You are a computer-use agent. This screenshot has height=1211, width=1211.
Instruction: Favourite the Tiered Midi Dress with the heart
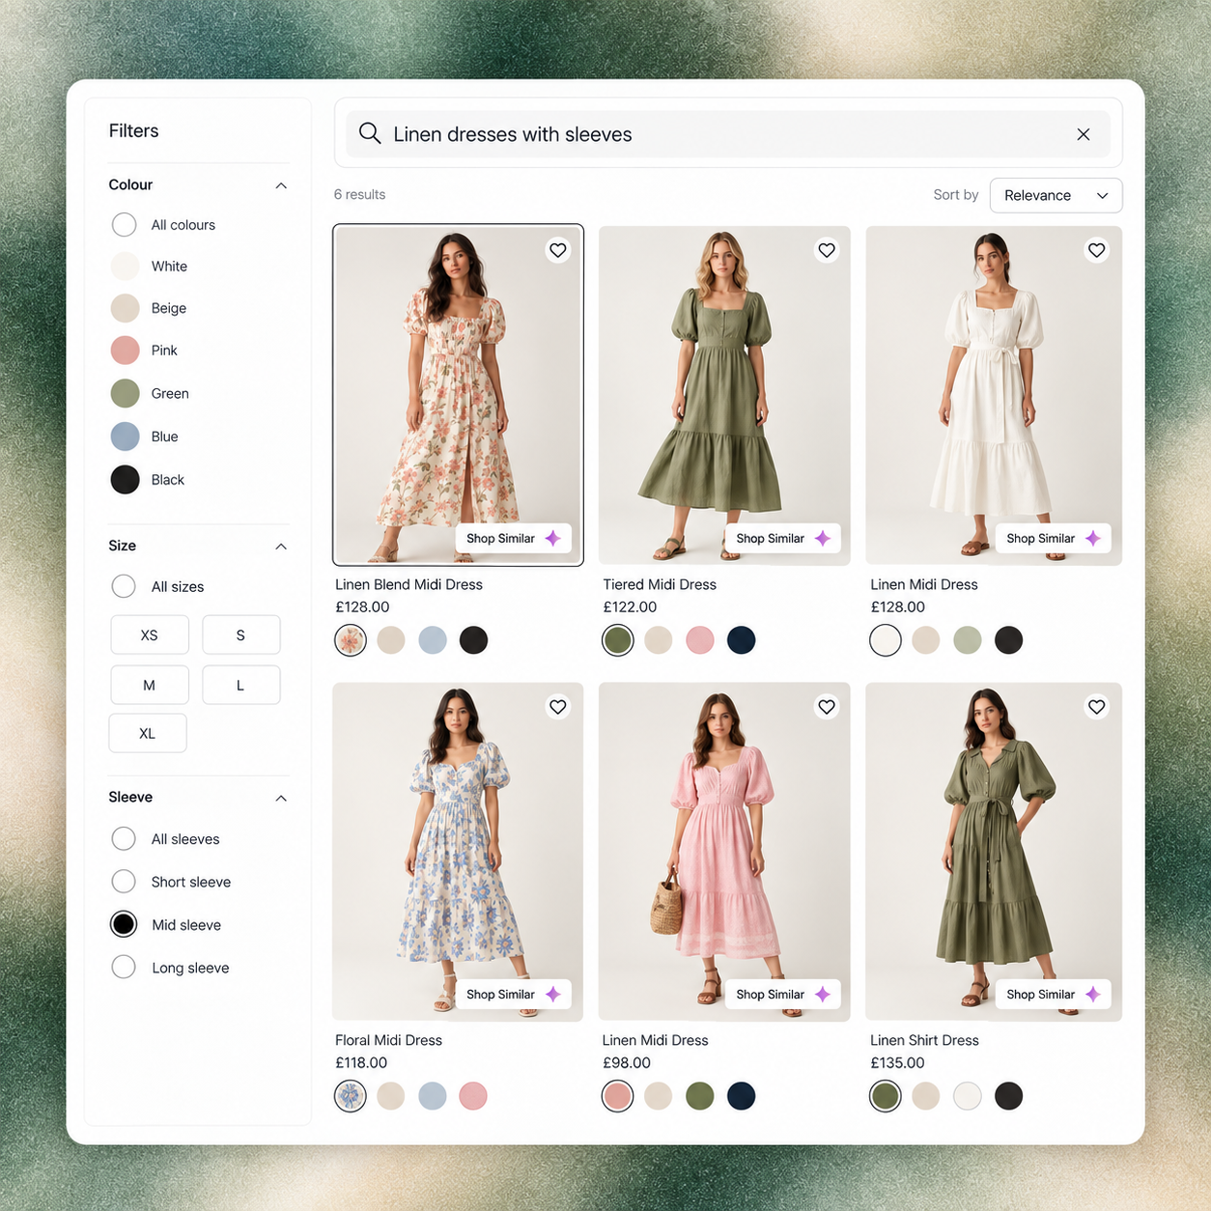click(x=827, y=250)
